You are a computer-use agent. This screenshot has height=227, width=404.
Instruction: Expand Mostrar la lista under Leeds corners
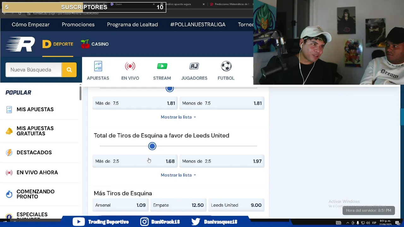[178, 175]
